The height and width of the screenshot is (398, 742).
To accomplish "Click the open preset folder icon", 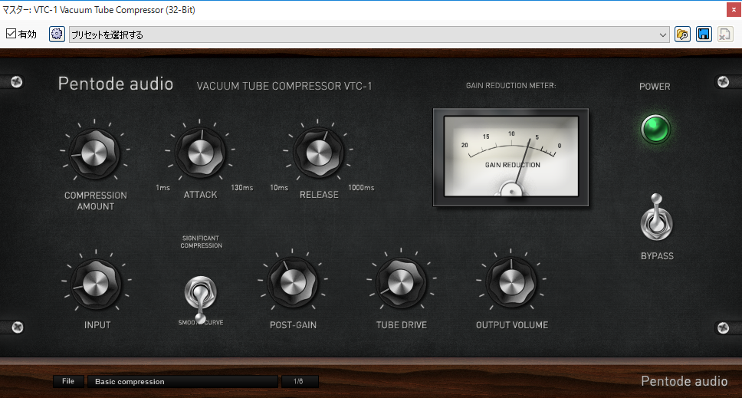I will [x=682, y=34].
